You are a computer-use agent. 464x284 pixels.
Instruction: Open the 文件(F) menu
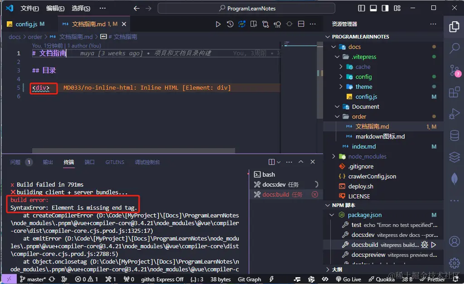tap(29, 8)
